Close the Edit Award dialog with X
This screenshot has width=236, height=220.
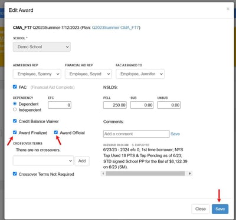(x=228, y=9)
